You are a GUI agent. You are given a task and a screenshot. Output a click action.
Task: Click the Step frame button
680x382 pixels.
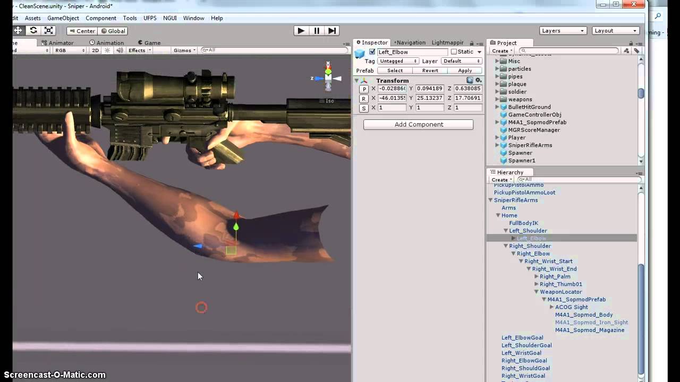[331, 31]
